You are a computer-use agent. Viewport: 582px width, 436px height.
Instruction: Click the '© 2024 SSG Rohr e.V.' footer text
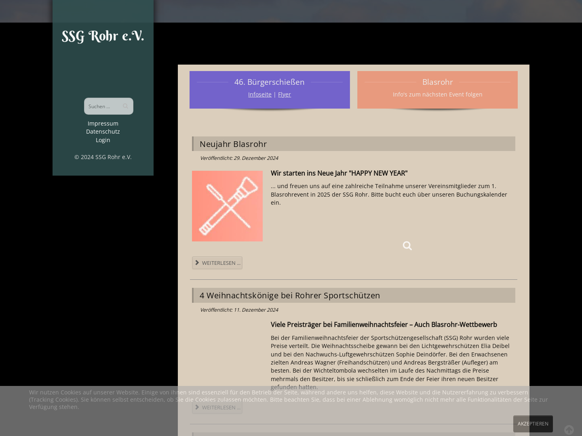coord(103,157)
